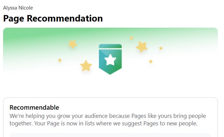Click the dark green top band of the badge

[110, 46]
